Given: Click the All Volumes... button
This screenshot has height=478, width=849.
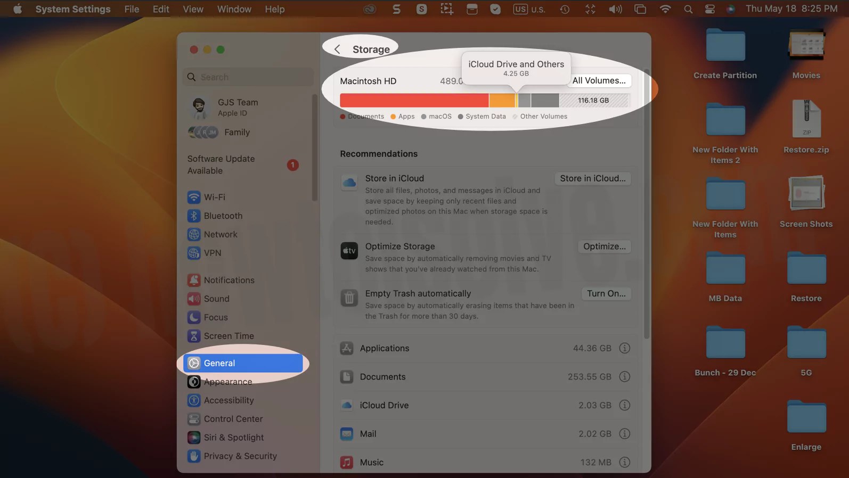Looking at the screenshot, I should click(599, 81).
